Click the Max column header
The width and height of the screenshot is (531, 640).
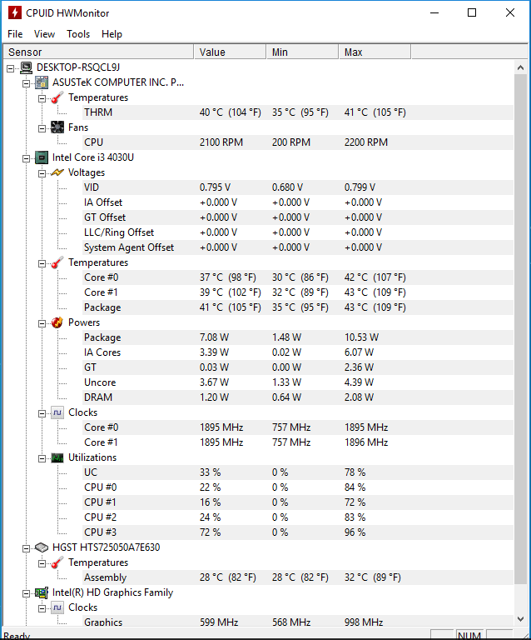(x=375, y=52)
